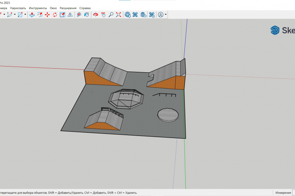Viewport: 295px width, 196px height.
Task: Open the Справка menu
Action: pyautogui.click(x=85, y=8)
